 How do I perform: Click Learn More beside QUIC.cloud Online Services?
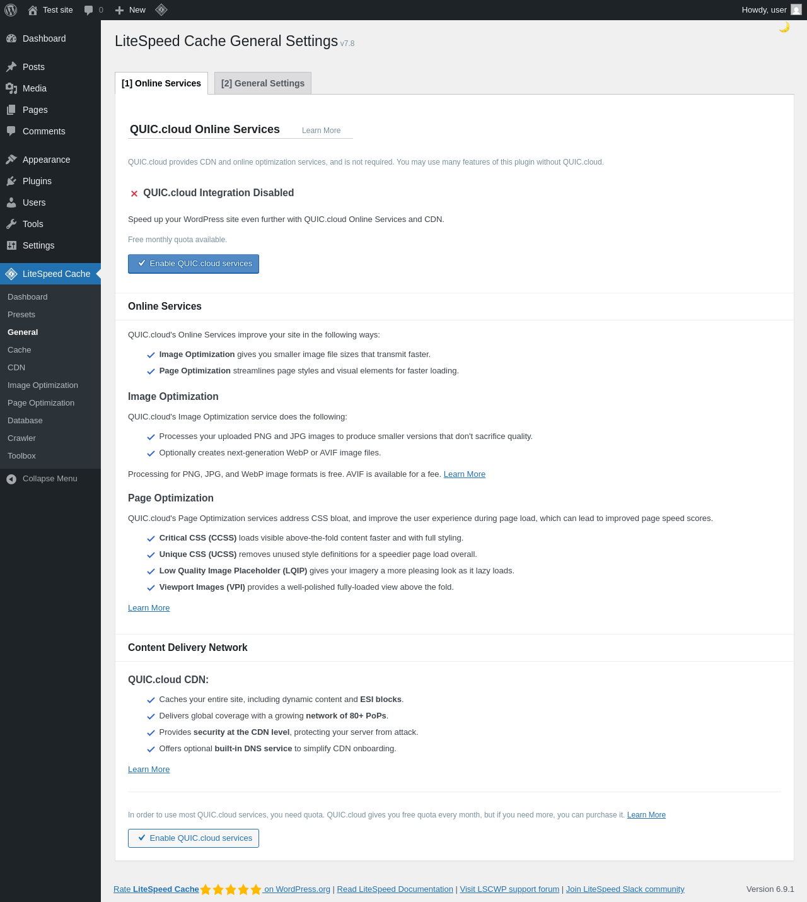coord(321,131)
